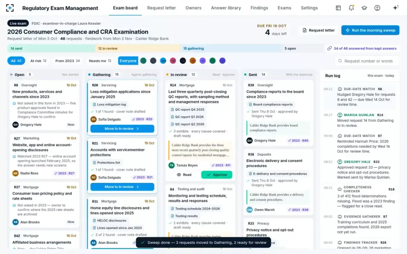
Task: Run the morning sweep
Action: 370,30
